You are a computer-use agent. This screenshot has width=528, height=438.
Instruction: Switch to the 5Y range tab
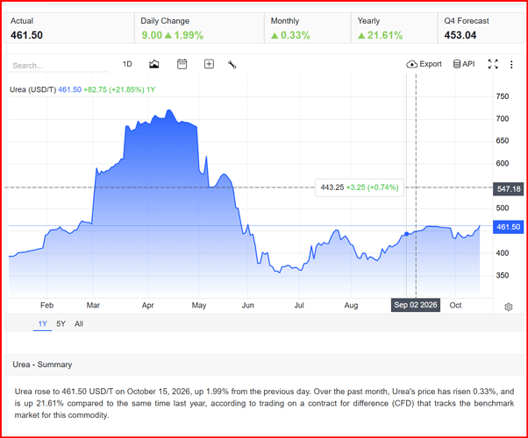(61, 323)
